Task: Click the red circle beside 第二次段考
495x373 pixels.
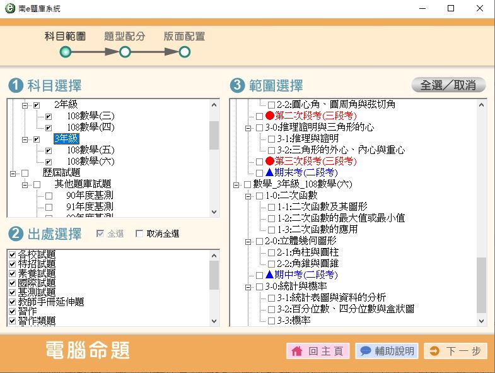Action: (x=270, y=116)
